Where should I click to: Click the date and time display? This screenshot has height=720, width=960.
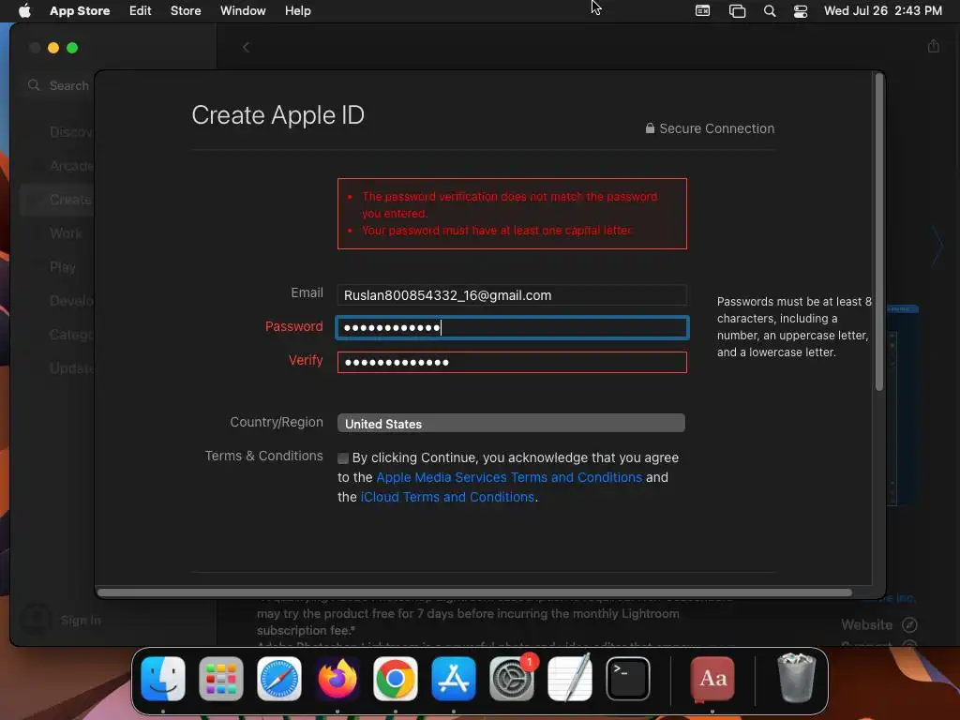(883, 11)
